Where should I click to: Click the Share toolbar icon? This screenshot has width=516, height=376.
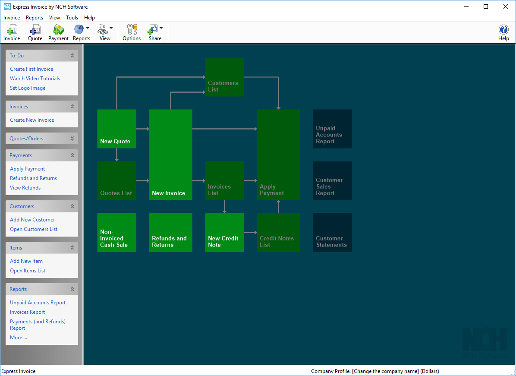(153, 32)
